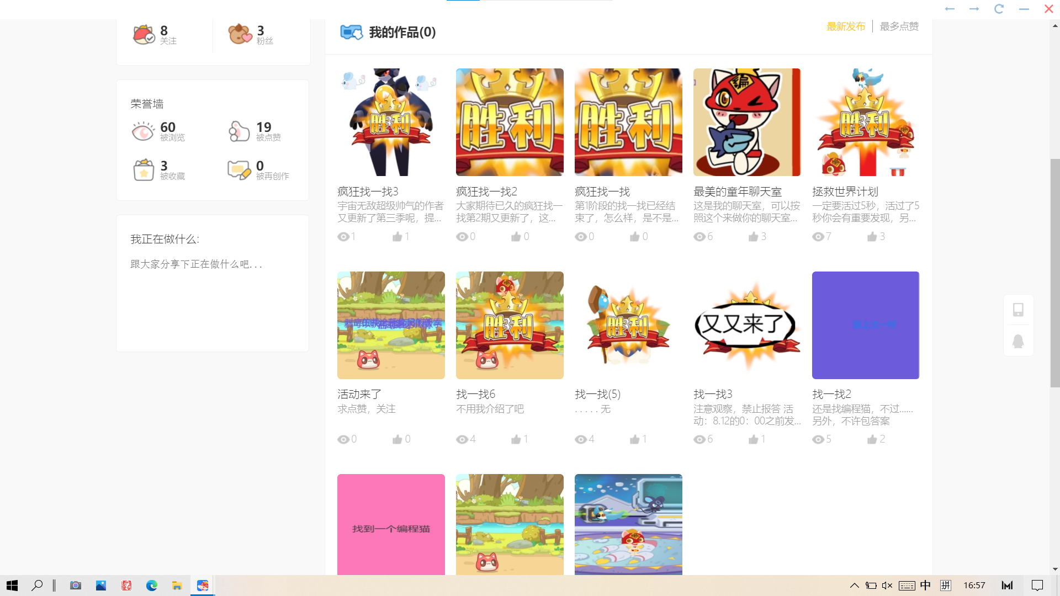Screen dimensions: 1060x596
Task: Click like icon under 疯狂找一找3
Action: click(x=397, y=237)
